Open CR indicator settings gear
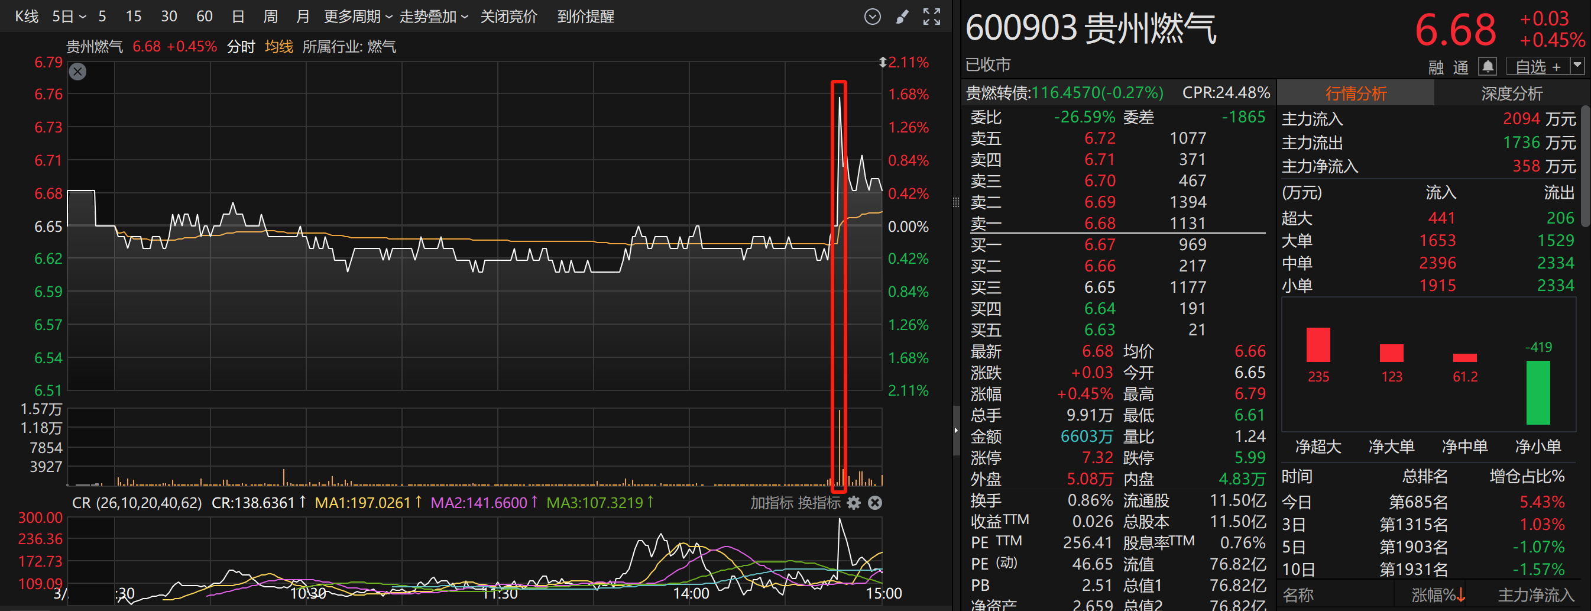 [x=854, y=503]
